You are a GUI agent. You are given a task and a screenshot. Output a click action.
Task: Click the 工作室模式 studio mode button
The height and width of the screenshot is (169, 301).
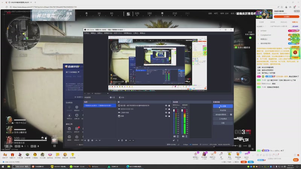[x=223, y=119]
